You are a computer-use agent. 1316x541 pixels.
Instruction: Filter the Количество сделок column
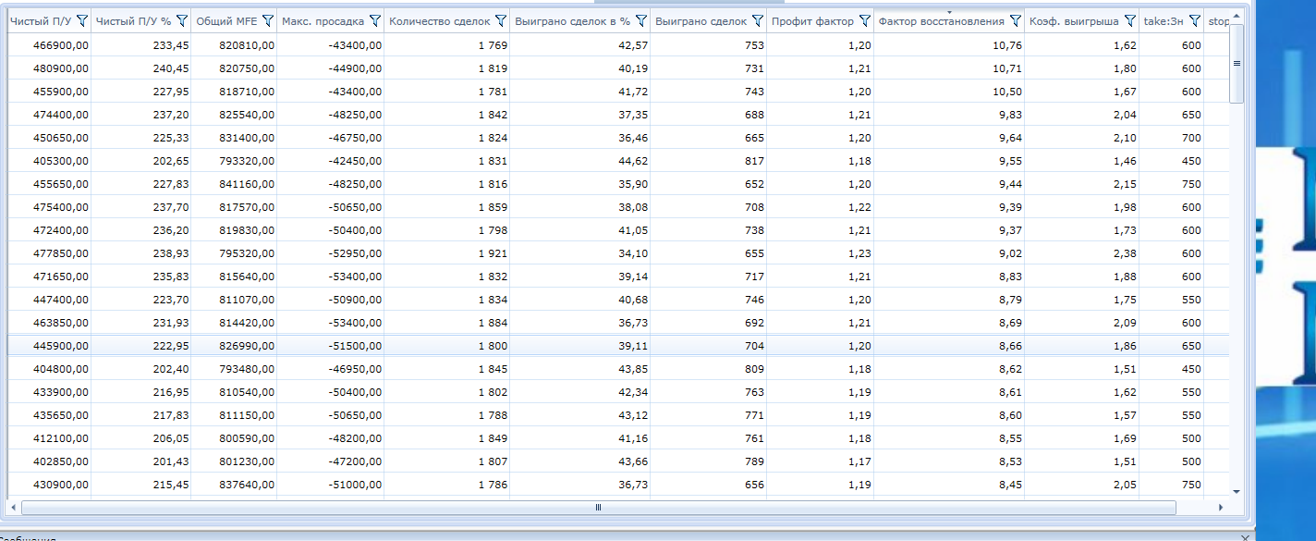click(500, 20)
